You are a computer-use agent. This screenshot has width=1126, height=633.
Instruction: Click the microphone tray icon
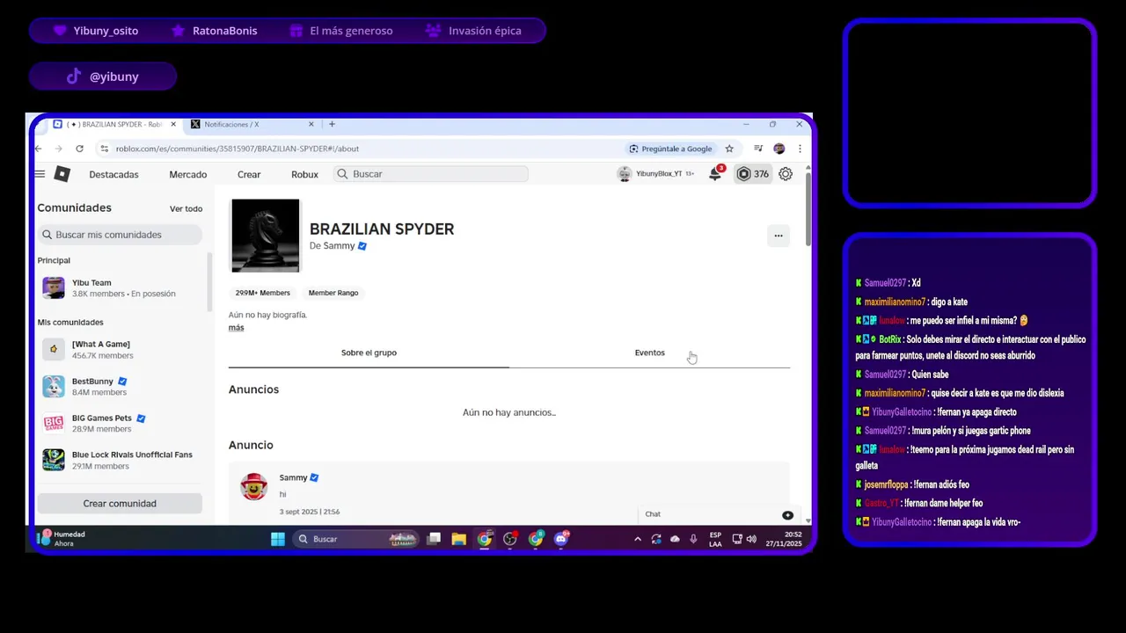pyautogui.click(x=693, y=539)
